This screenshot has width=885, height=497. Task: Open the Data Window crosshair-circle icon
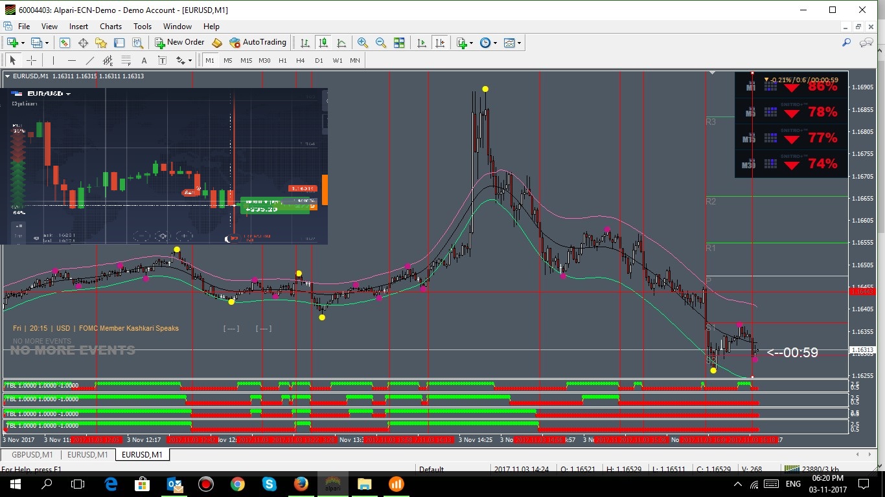[x=83, y=43]
